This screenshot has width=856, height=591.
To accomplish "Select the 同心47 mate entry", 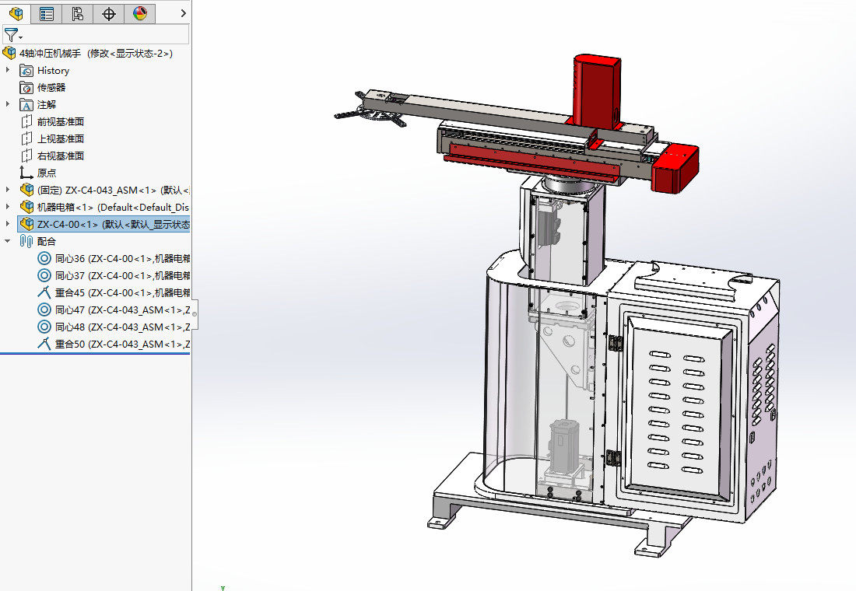I will point(122,310).
